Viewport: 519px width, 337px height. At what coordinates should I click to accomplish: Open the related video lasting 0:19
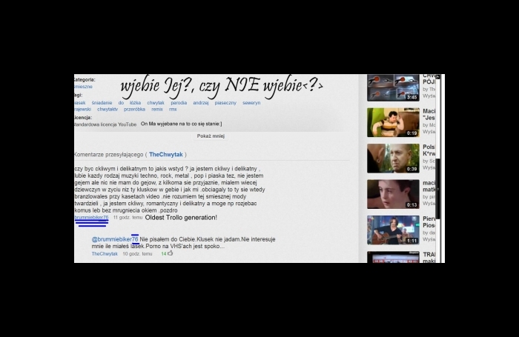click(393, 122)
